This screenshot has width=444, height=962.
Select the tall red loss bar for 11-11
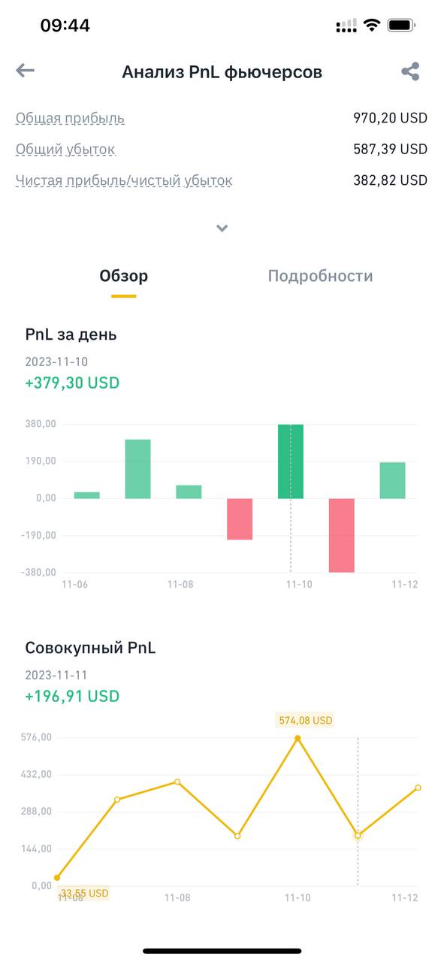pyautogui.click(x=342, y=535)
